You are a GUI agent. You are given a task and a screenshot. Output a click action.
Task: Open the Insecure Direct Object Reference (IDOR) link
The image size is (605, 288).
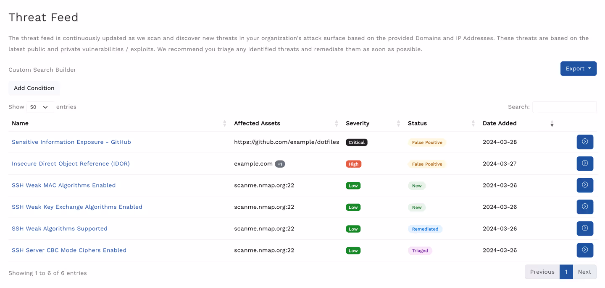click(x=71, y=163)
